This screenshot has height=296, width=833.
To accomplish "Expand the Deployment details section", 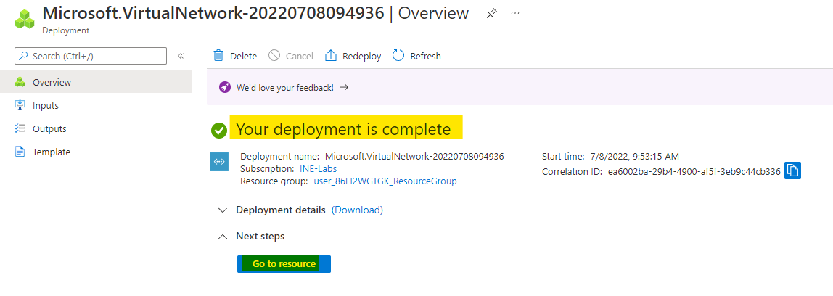I will [x=223, y=210].
